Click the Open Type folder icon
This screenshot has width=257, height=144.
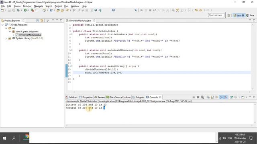58,10
